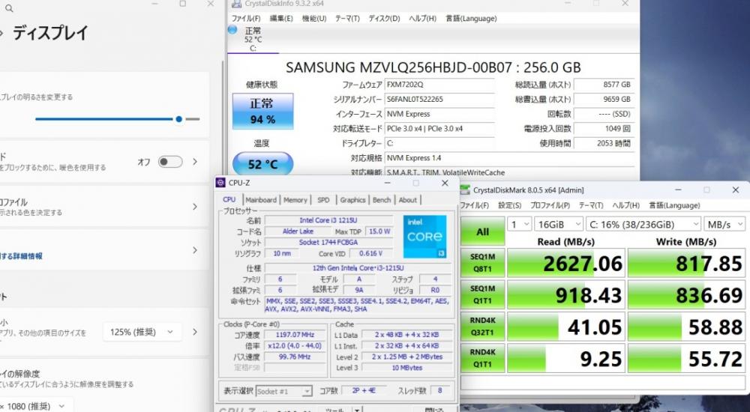Open the MB/s unit dropdown
Screen dimensions: 750x412
(x=725, y=224)
